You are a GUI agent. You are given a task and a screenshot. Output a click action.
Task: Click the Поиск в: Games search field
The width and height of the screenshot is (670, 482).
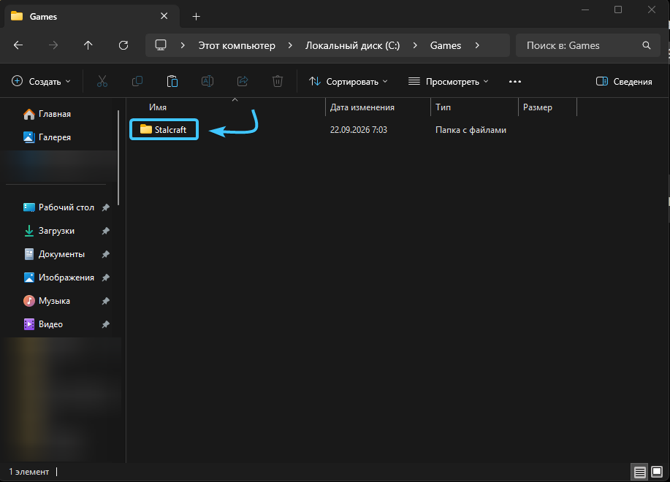(x=588, y=45)
